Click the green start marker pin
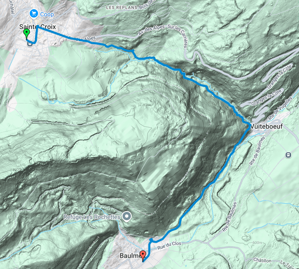Viewport: 299px width, 269px height. pyautogui.click(x=26, y=34)
